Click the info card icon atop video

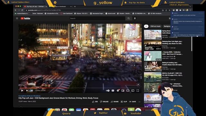click(x=138, y=26)
